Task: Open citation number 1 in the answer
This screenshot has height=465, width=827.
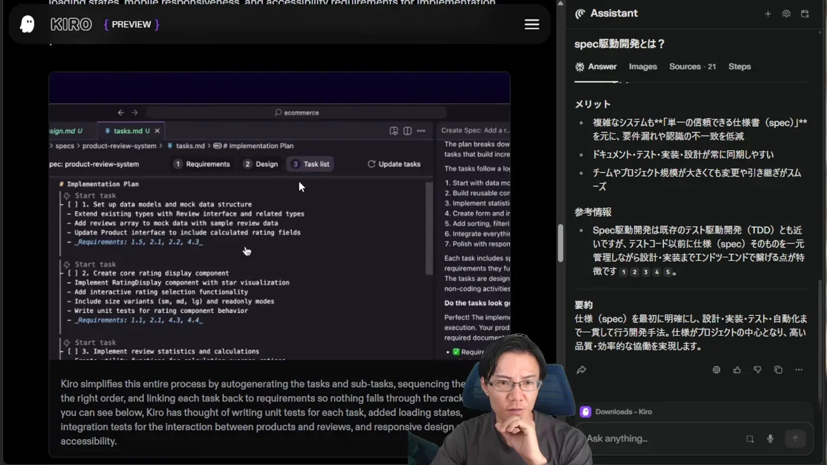Action: tap(624, 272)
